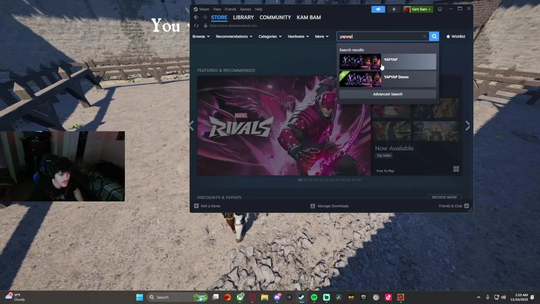This screenshot has width=540, height=304.
Task: Click the Add a Game plus icon
Action: (196, 206)
